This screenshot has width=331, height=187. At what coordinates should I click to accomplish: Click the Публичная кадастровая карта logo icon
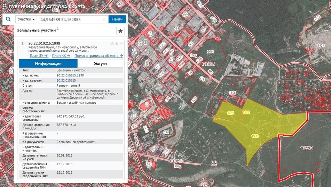click(x=4, y=6)
